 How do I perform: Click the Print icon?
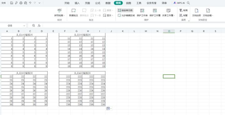pyautogui.click(x=21, y=3)
